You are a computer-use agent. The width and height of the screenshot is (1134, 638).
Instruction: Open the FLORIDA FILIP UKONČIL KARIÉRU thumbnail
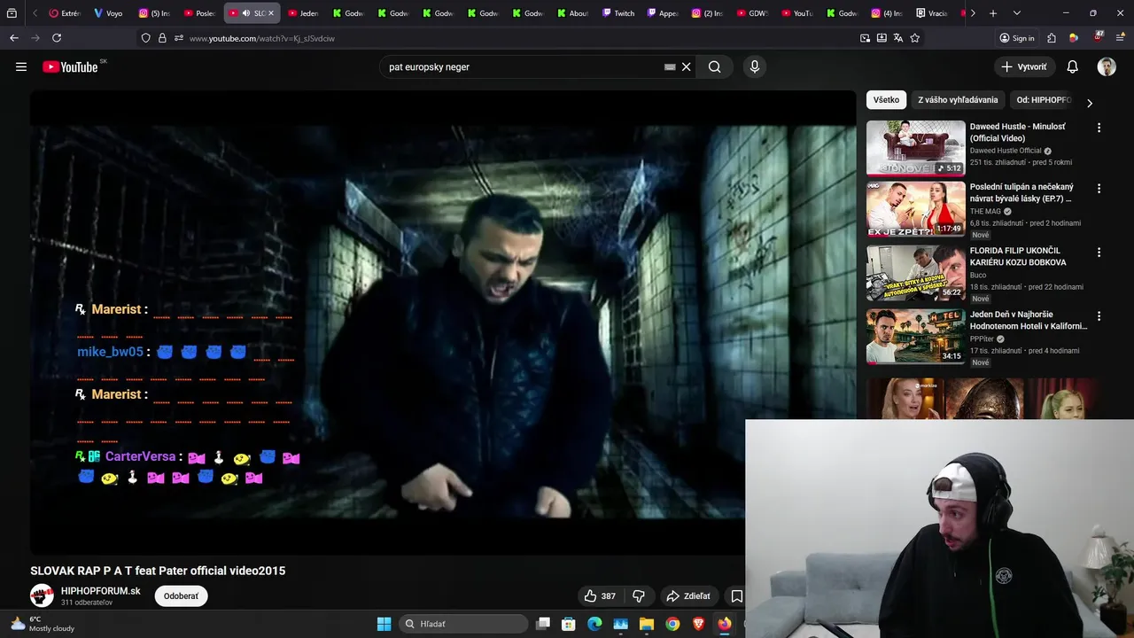915,274
